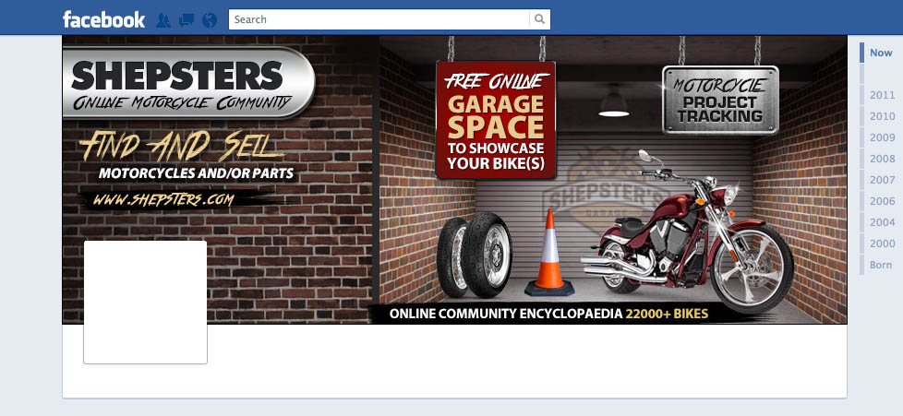Click the Facebook logo

pyautogui.click(x=103, y=19)
